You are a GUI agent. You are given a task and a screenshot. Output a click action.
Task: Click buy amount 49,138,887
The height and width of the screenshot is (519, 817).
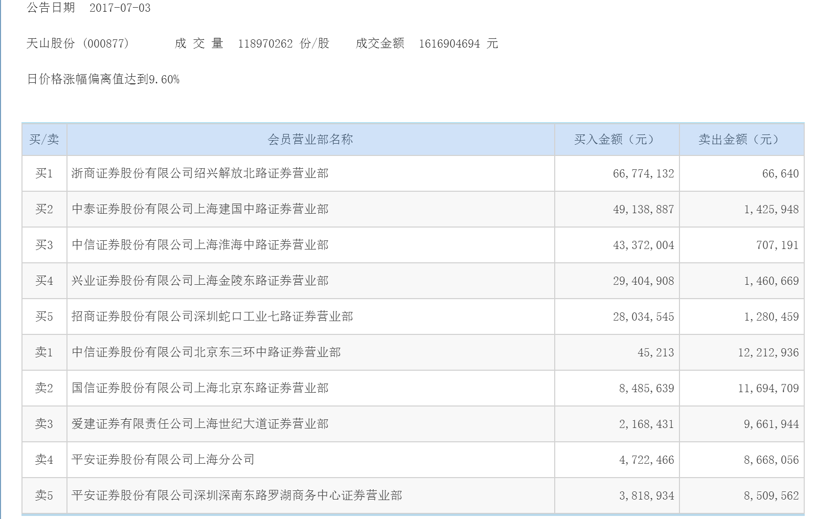tap(644, 210)
